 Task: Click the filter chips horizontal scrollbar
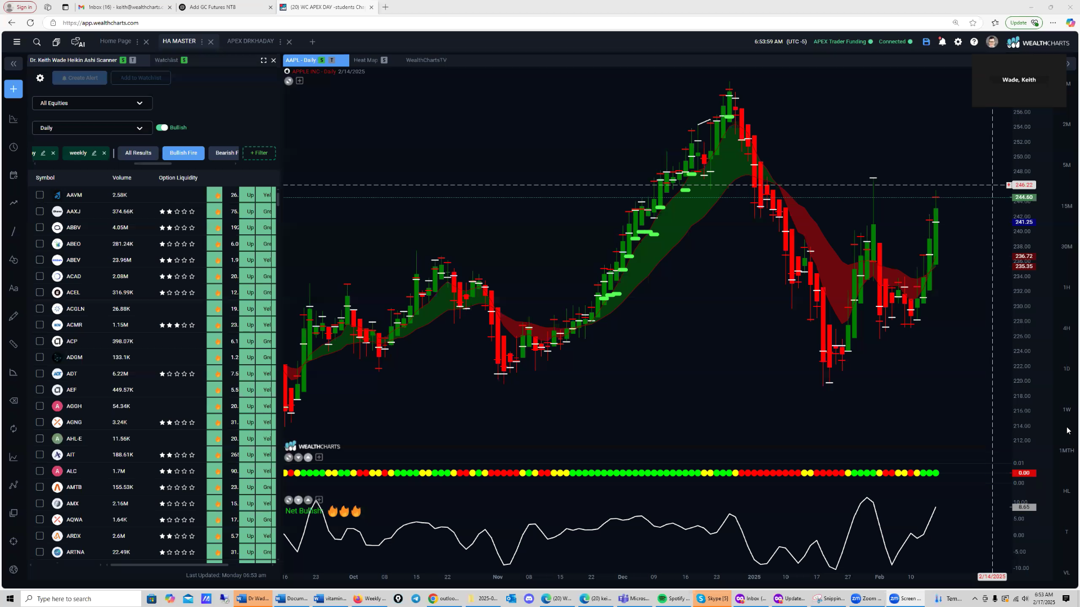tap(153, 164)
